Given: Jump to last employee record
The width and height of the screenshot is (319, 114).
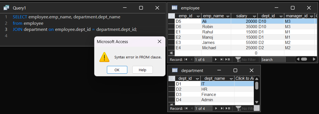Looking at the screenshot, I should (222, 60).
